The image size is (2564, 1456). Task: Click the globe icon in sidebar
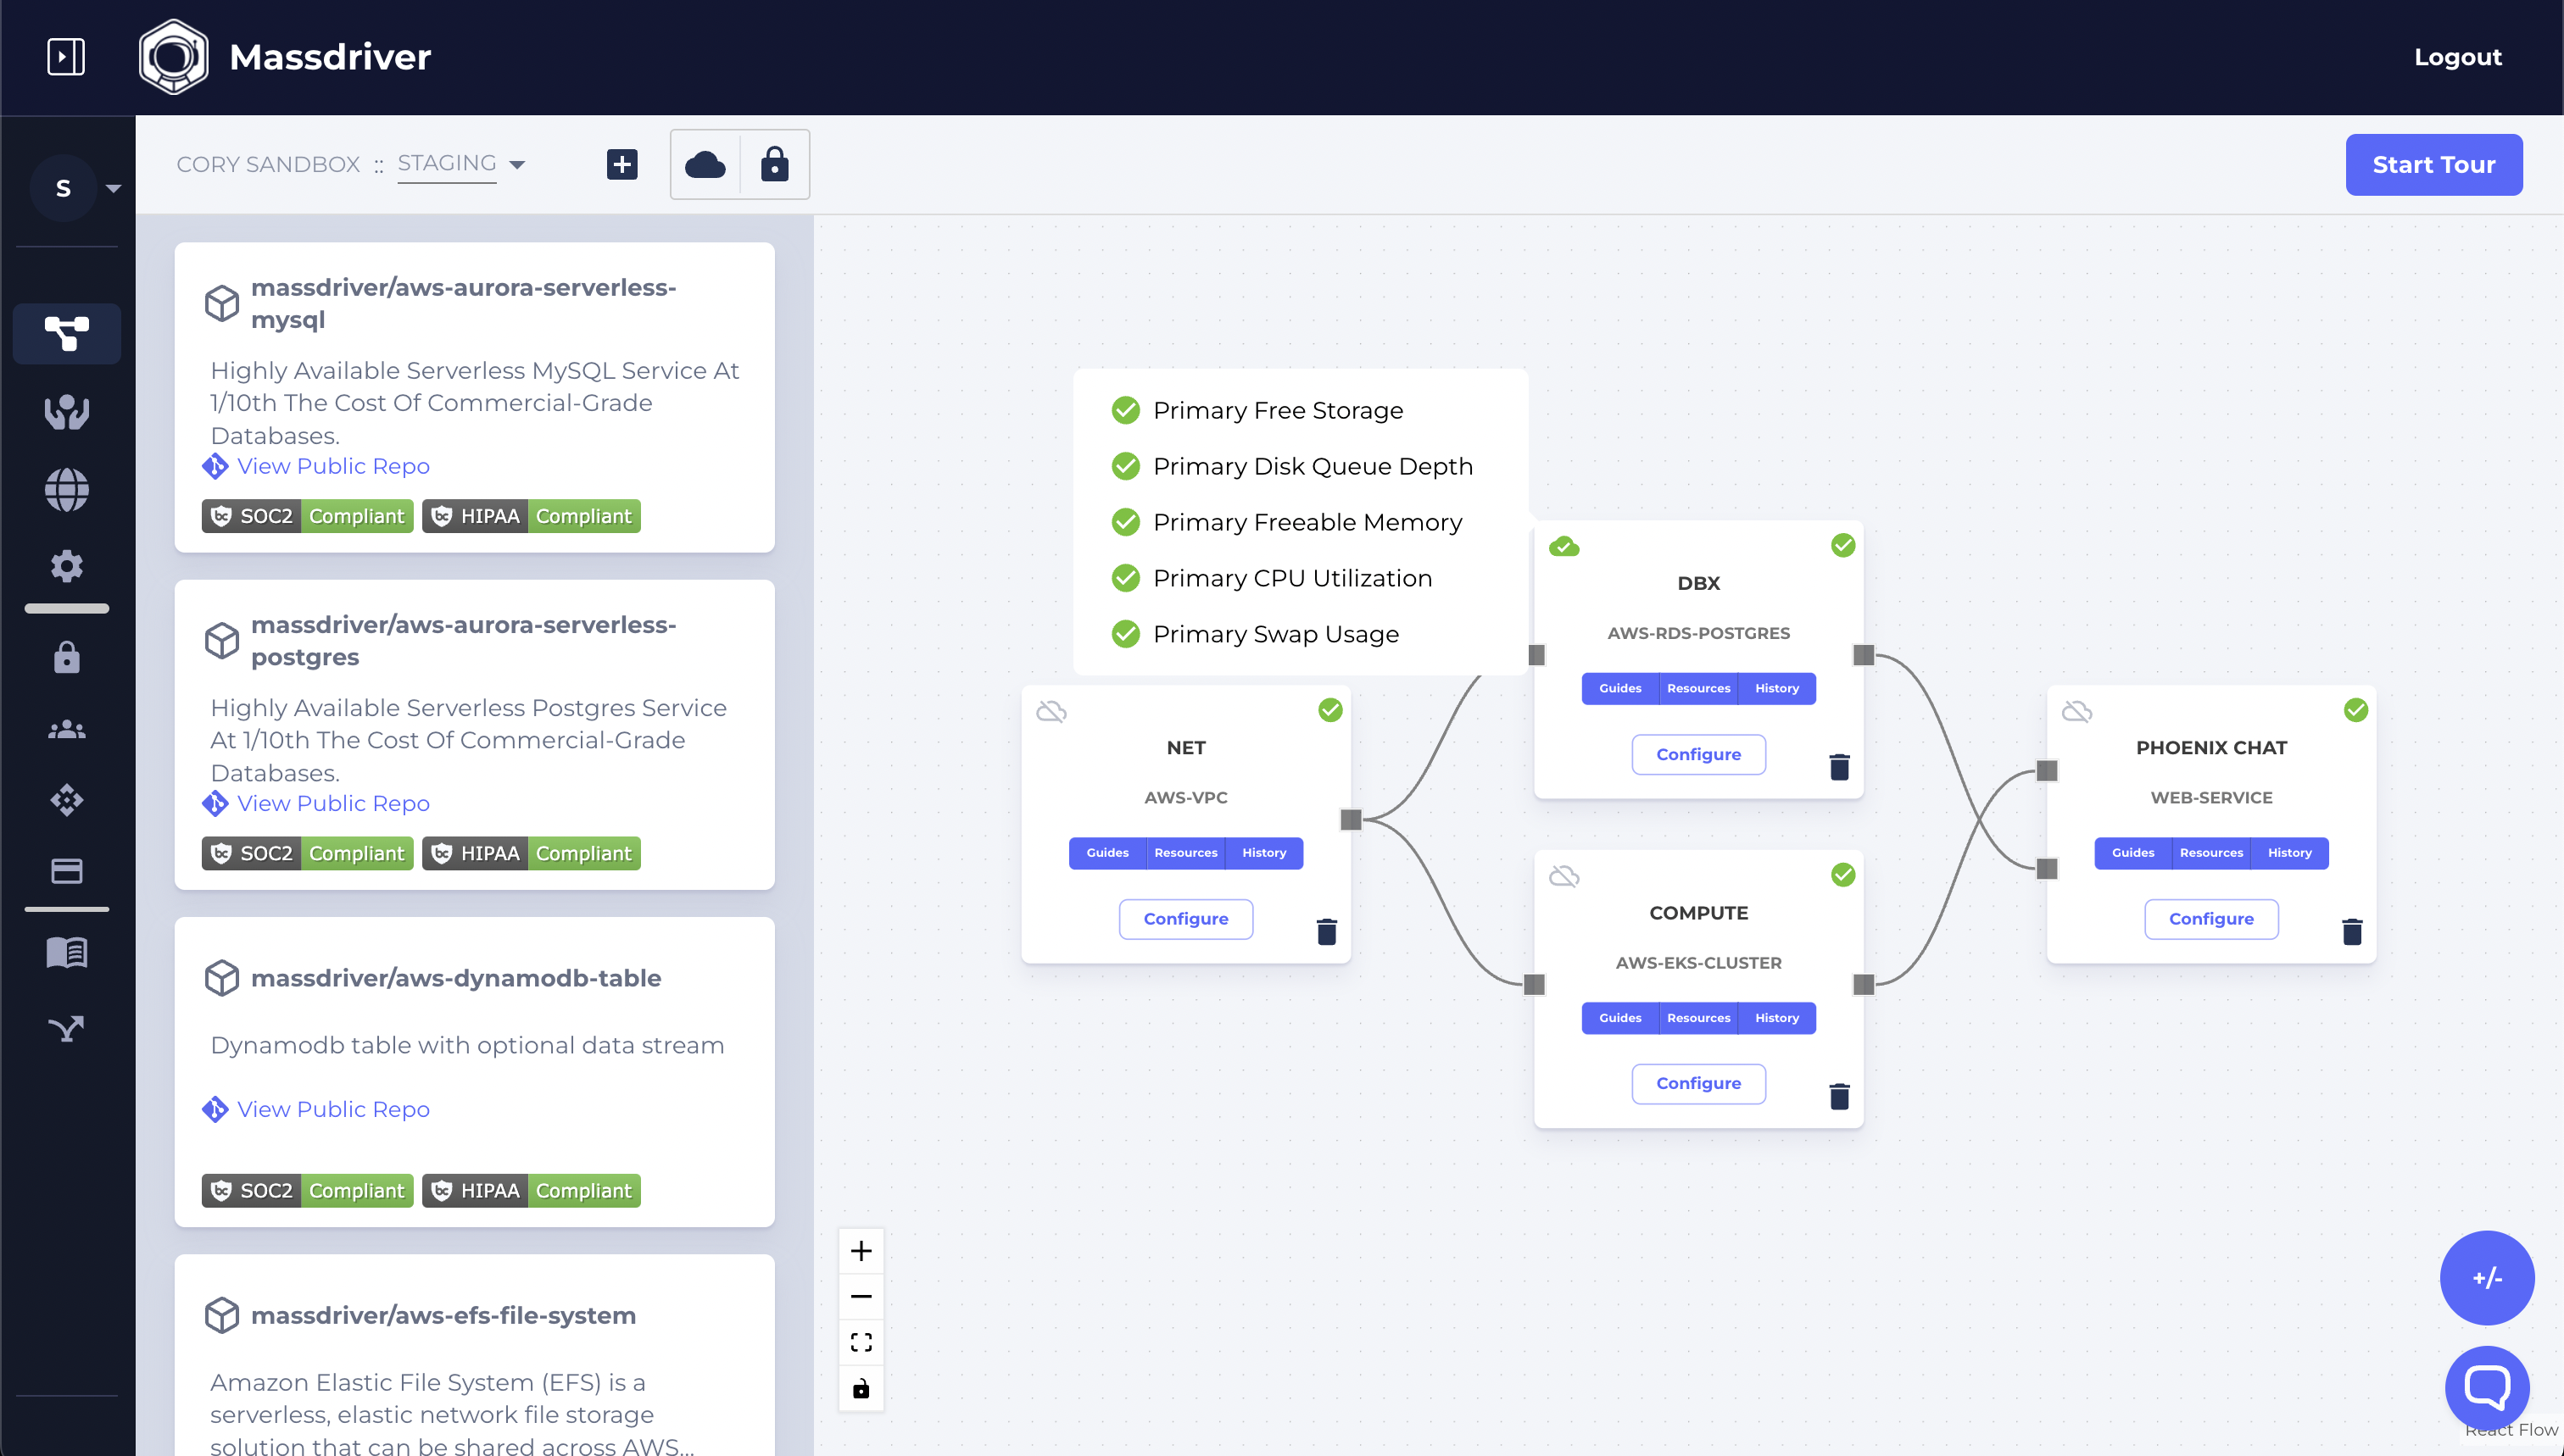tap(67, 490)
